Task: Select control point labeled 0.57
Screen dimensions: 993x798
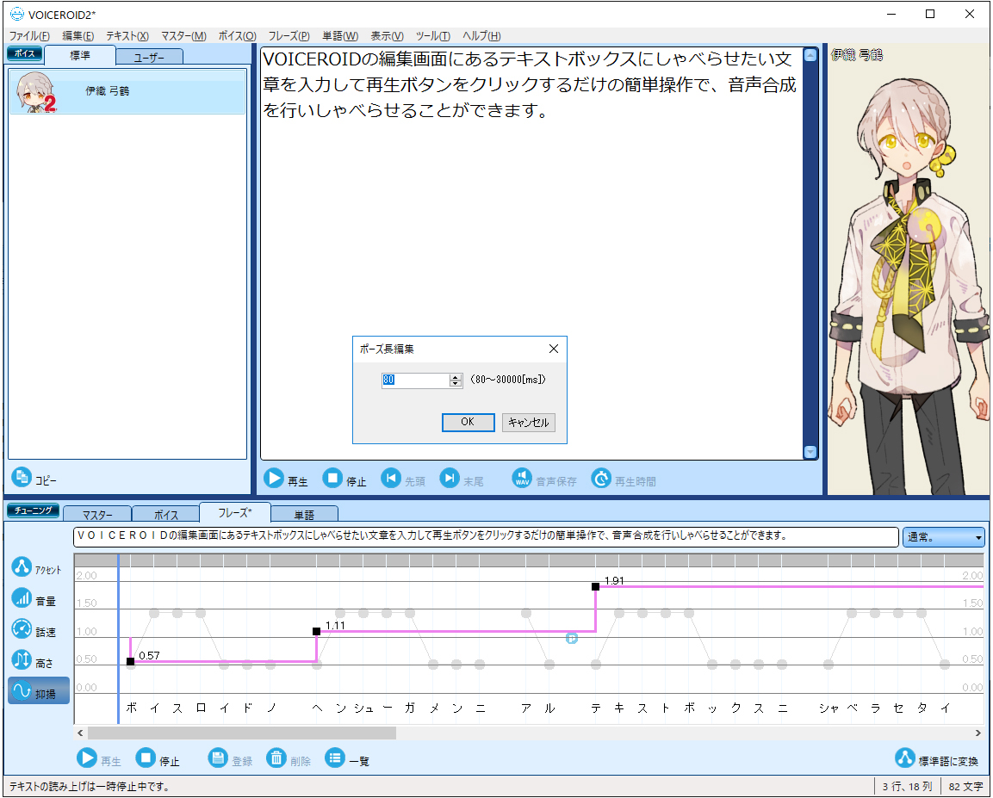Action: click(x=130, y=662)
